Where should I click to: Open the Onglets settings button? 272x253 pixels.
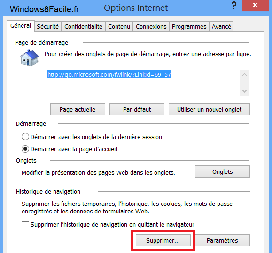222,171
